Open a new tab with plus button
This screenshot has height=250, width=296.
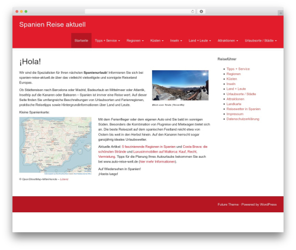click(x=281, y=13)
